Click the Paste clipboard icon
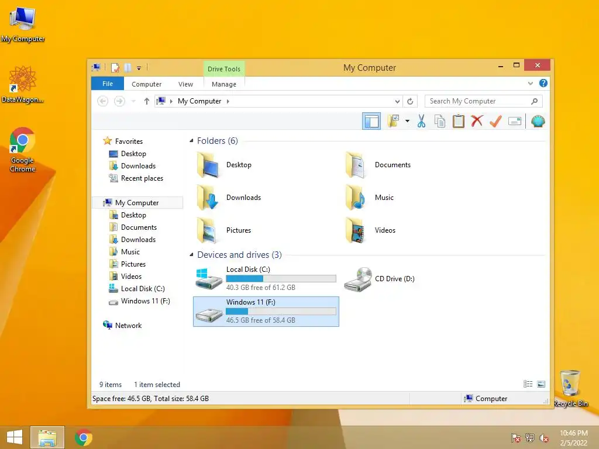Viewport: 599px width, 449px height. (x=459, y=122)
